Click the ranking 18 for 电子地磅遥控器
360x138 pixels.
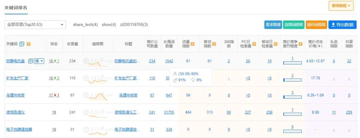54,130
